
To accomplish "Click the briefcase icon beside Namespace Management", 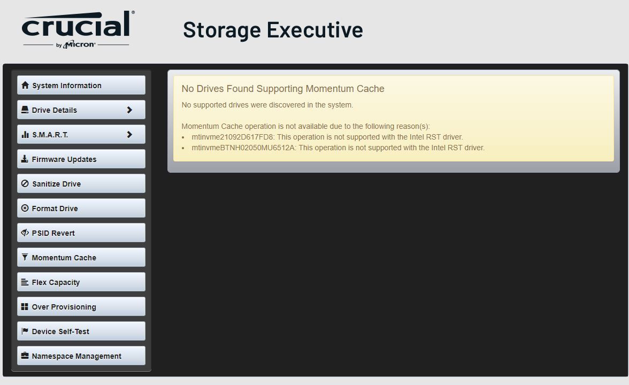I will click(x=25, y=356).
